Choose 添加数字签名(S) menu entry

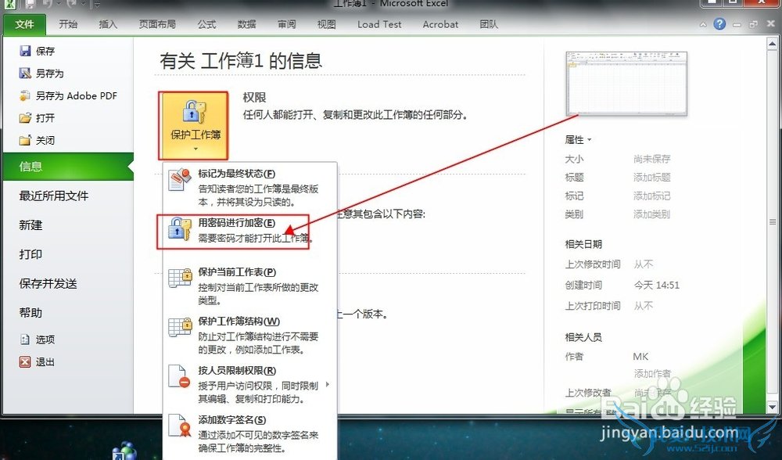(250, 433)
